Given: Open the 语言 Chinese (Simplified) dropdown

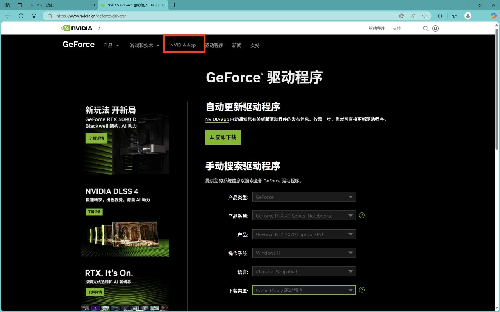Looking at the screenshot, I should [304, 272].
